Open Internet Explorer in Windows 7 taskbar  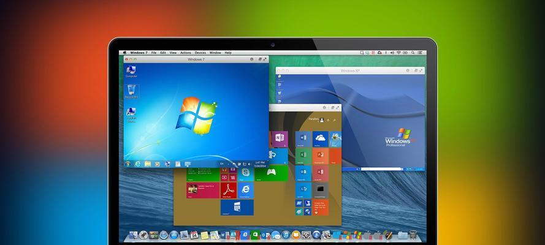tap(138, 164)
